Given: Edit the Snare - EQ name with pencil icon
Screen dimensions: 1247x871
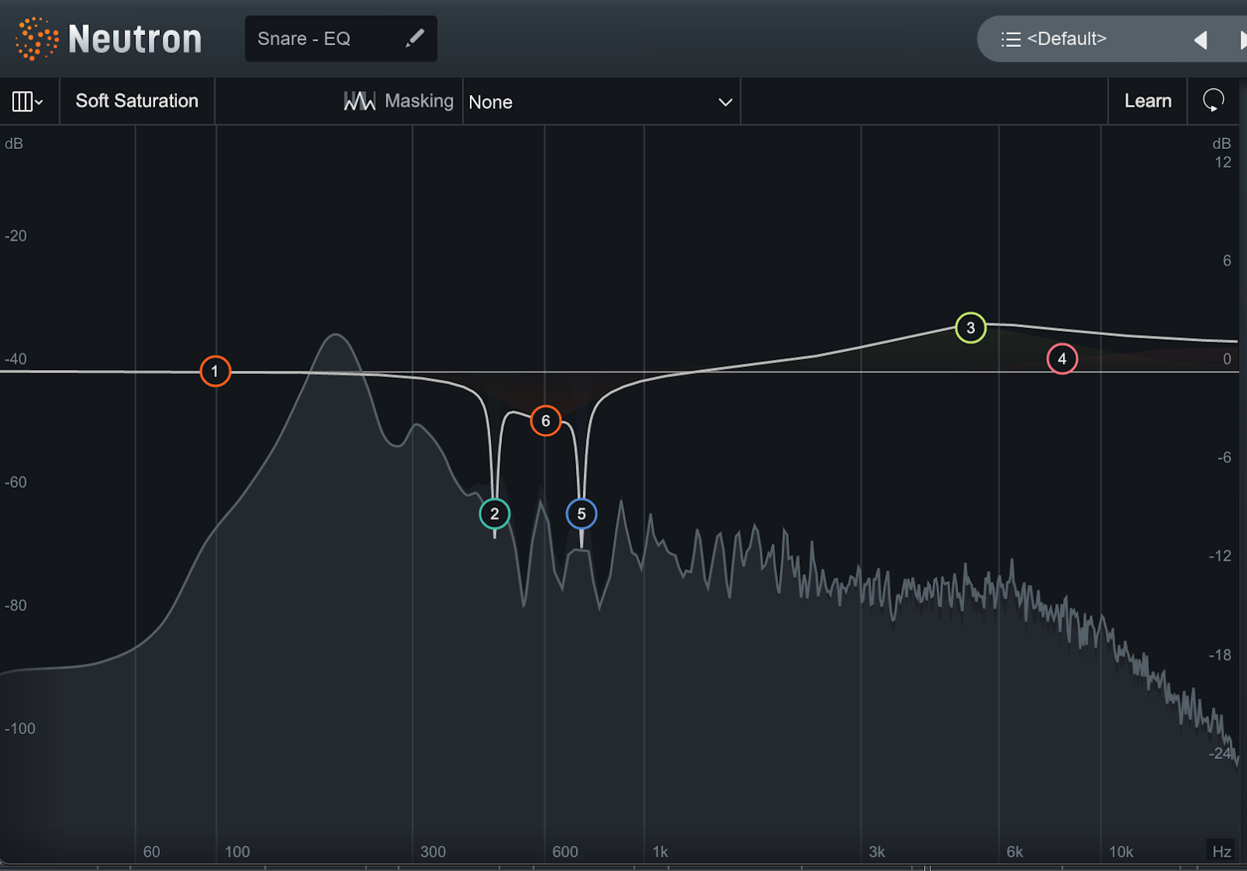Looking at the screenshot, I should pyautogui.click(x=415, y=38).
